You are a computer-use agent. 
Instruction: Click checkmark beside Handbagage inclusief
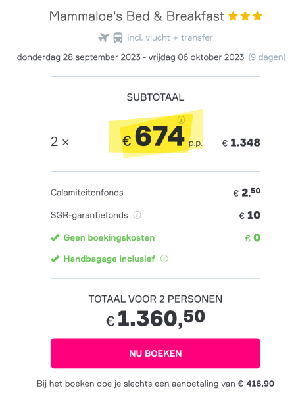coord(55,259)
